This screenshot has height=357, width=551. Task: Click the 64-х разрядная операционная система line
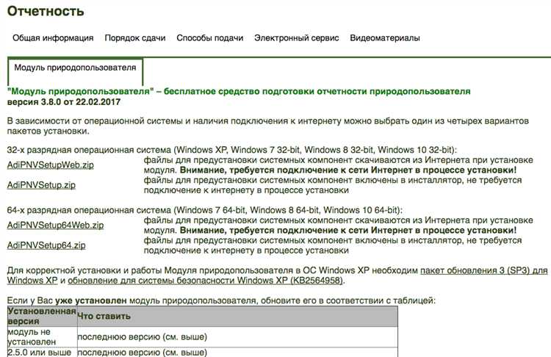[205, 210]
